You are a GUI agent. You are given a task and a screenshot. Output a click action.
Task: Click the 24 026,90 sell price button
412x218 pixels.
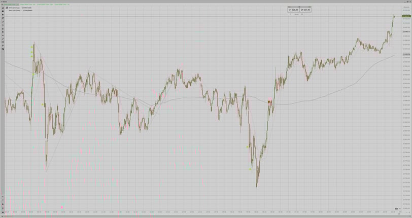click(293, 10)
